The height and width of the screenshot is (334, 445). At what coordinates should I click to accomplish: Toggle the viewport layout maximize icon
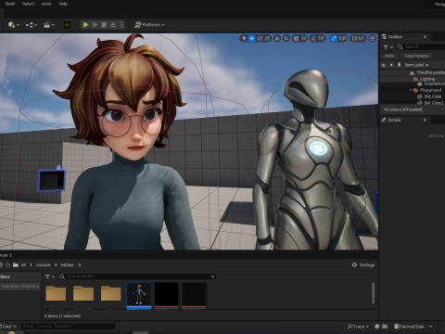click(x=373, y=38)
